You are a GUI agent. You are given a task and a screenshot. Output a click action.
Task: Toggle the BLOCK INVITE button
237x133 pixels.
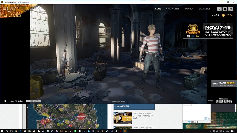pos(34,101)
